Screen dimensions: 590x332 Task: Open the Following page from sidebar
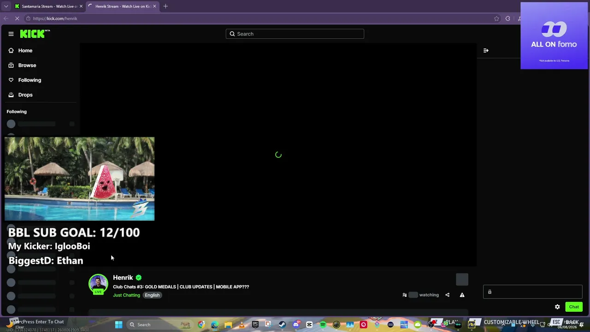click(29, 80)
